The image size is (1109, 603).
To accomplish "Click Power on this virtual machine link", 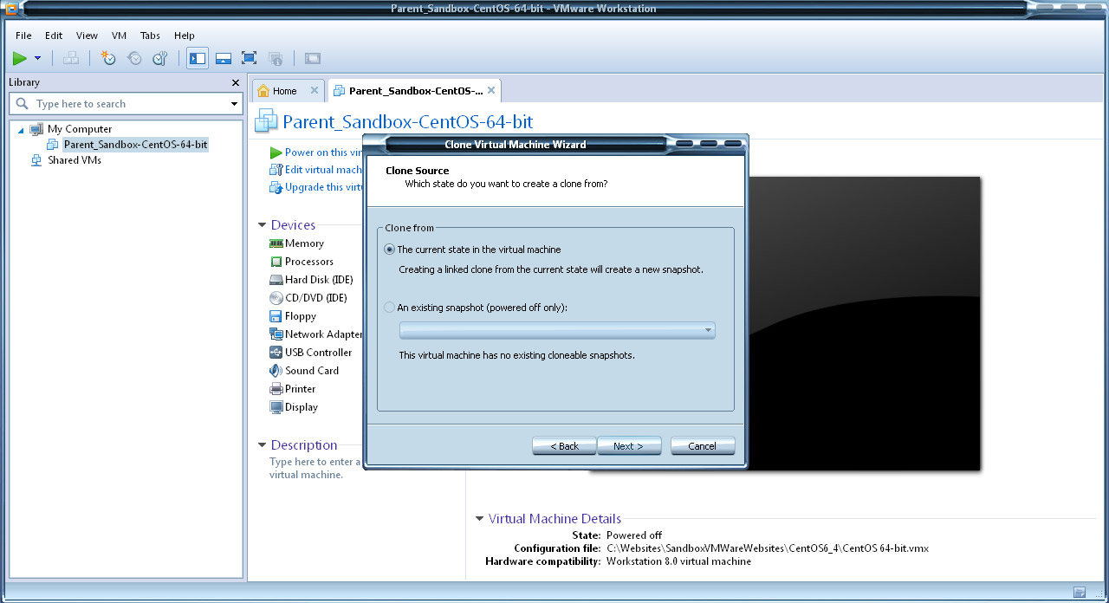I will [322, 152].
